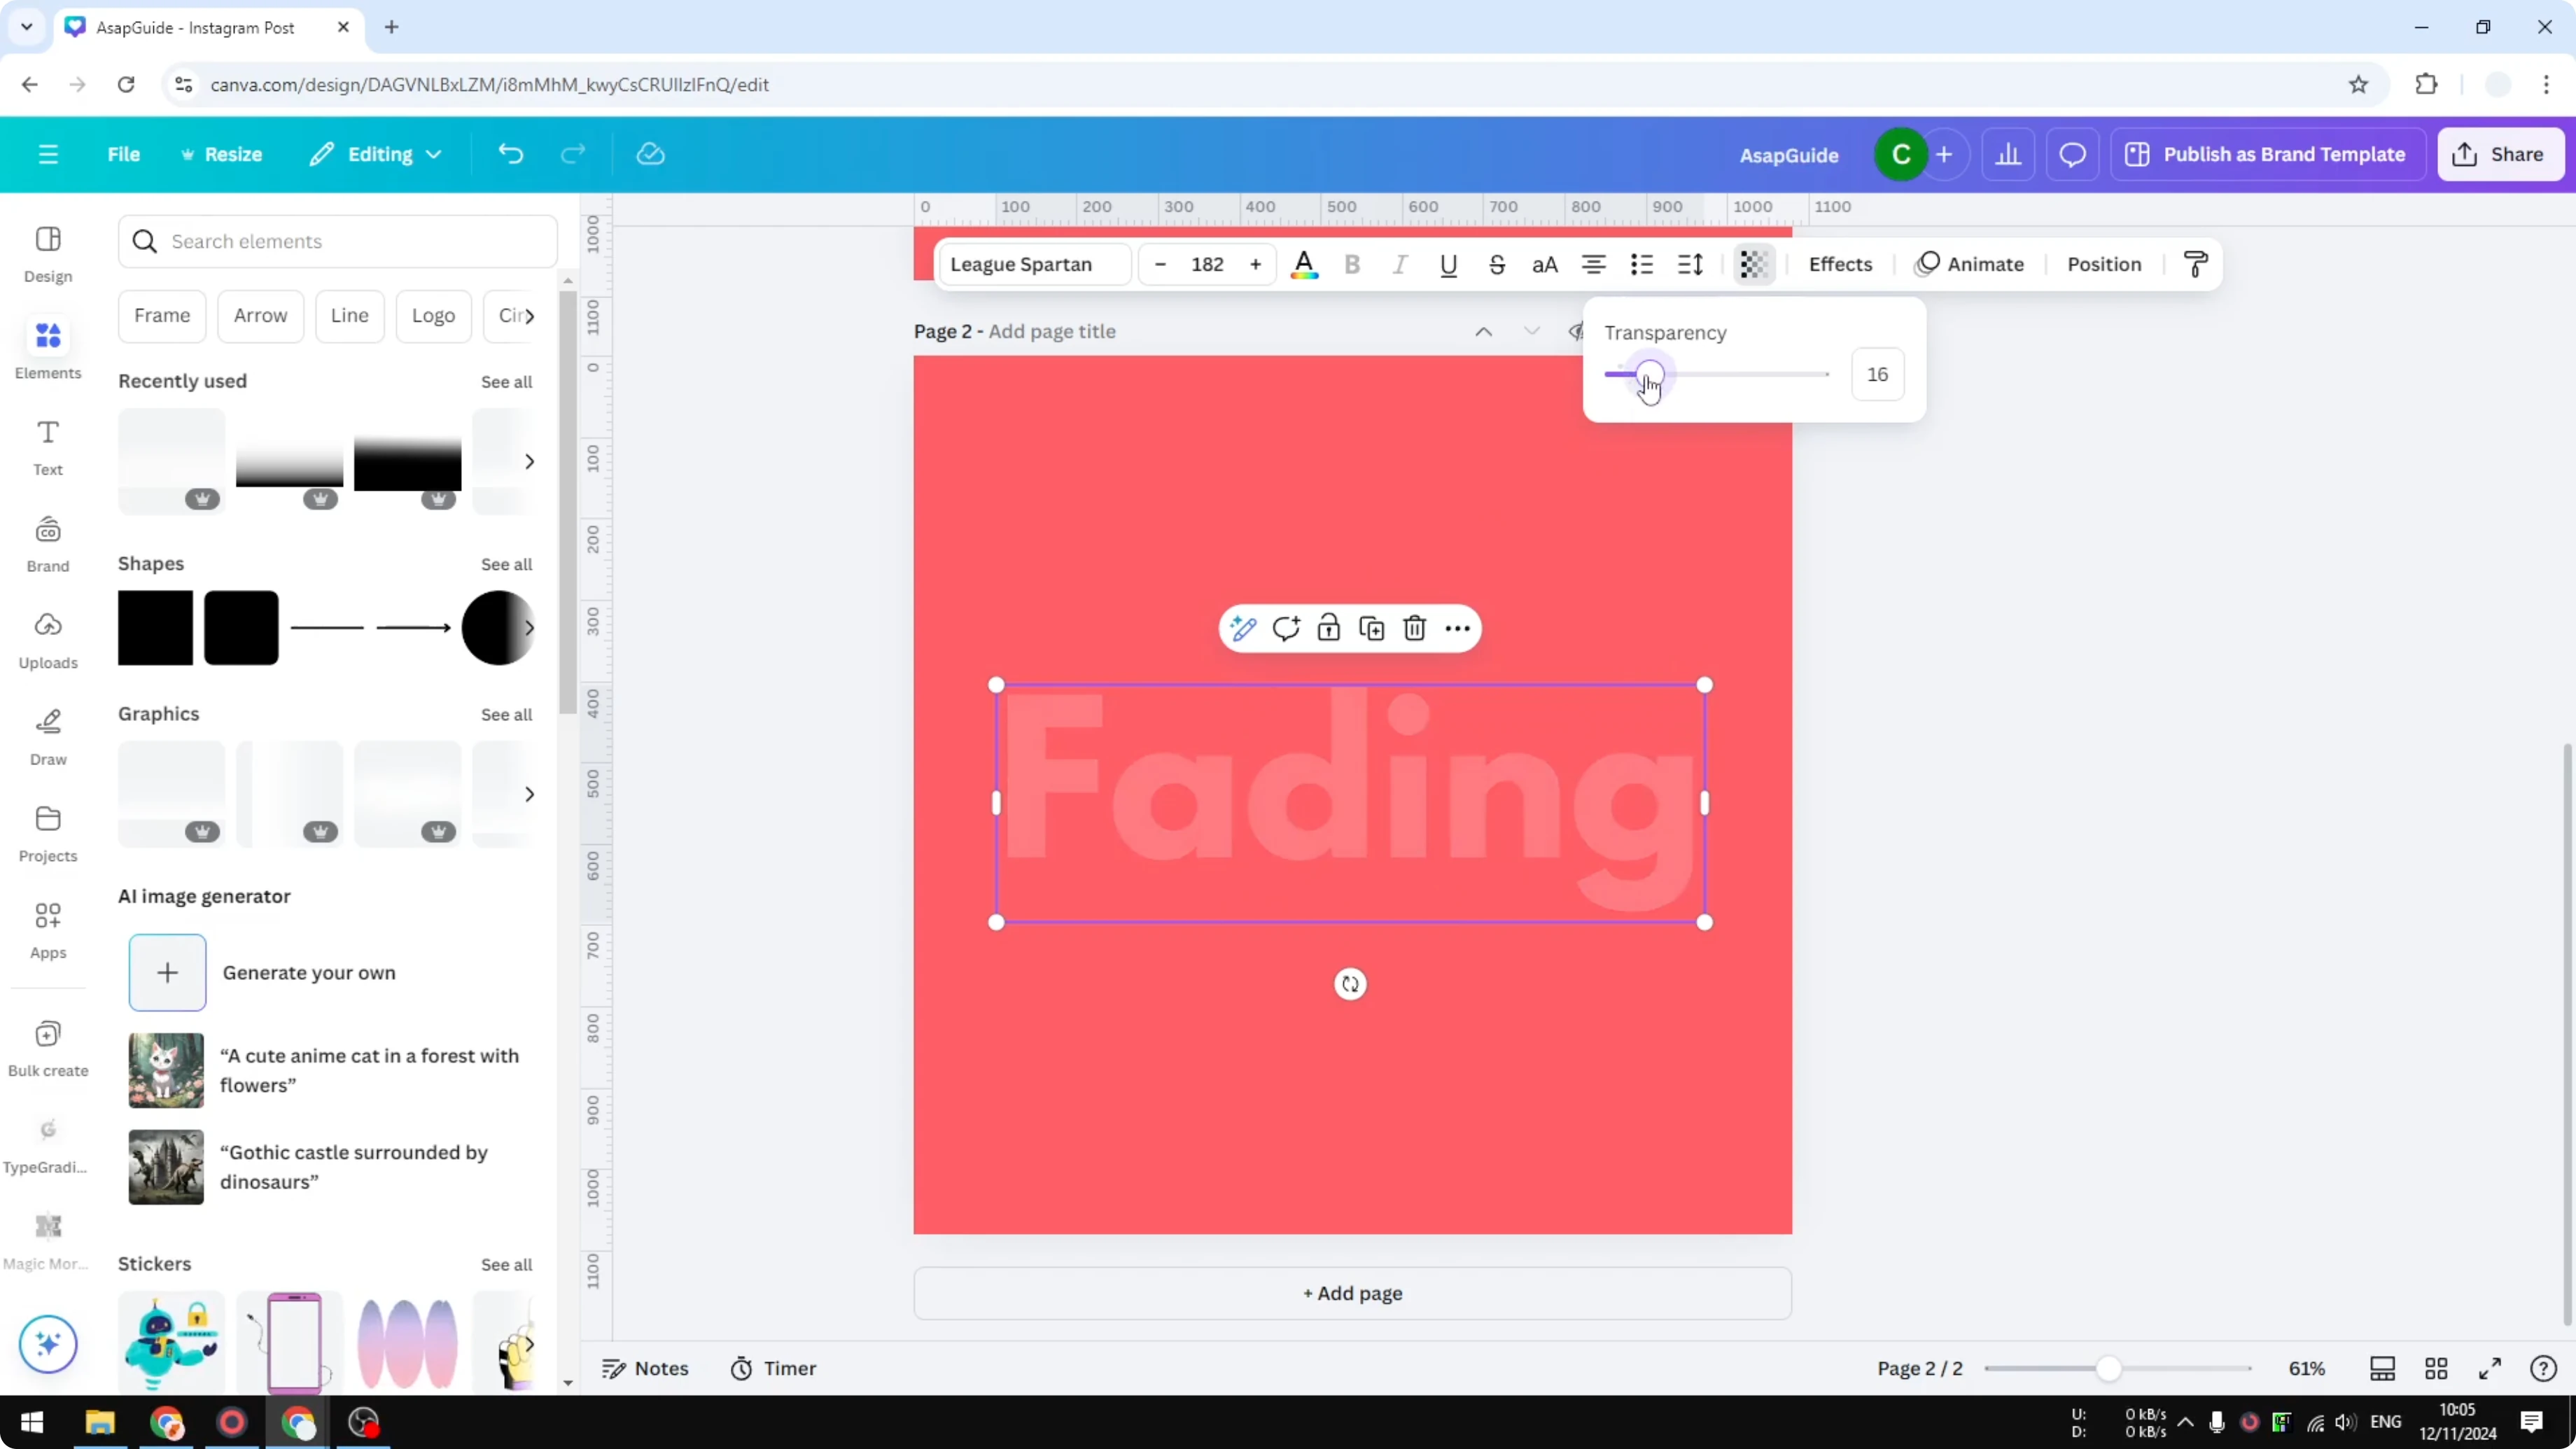The width and height of the screenshot is (2576, 1449).
Task: Open the League Spartan font dropdown
Action: [x=1033, y=264]
